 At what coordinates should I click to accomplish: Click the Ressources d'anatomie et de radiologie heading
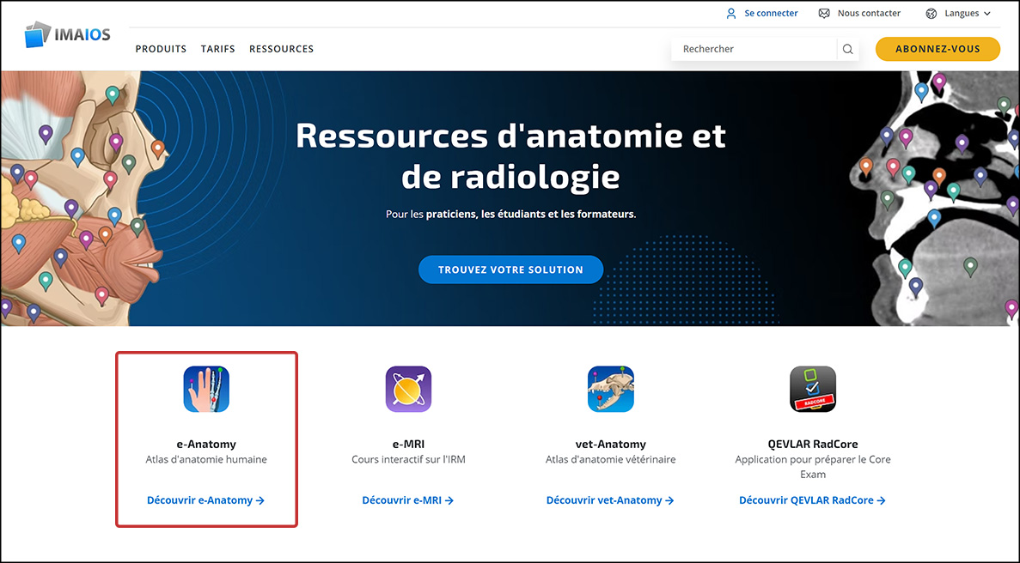point(510,156)
